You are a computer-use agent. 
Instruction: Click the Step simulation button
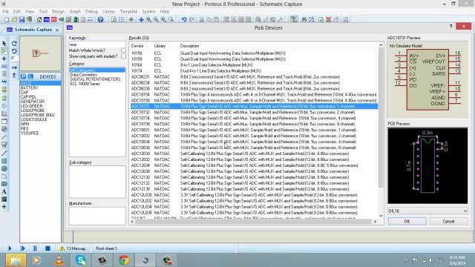22,248
